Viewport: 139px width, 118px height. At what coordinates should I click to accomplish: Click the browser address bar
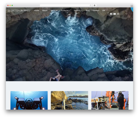coord(66,5)
